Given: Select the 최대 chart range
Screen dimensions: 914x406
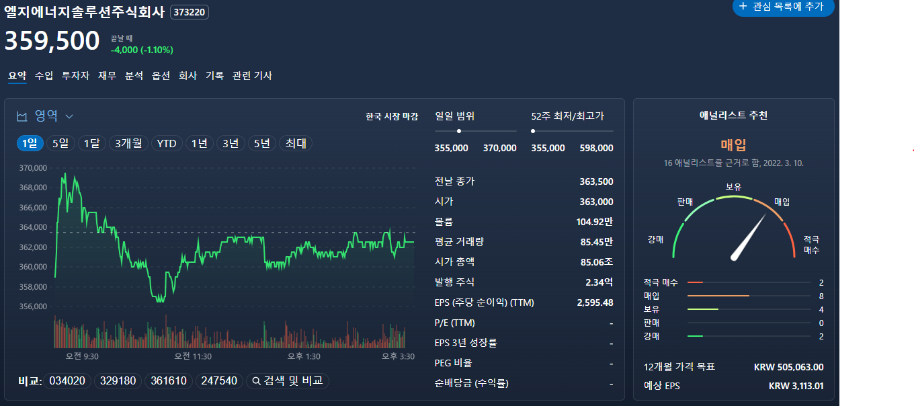Looking at the screenshot, I should [x=296, y=143].
